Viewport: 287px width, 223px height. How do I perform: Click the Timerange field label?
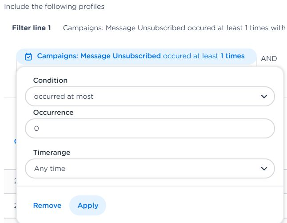coord(52,153)
